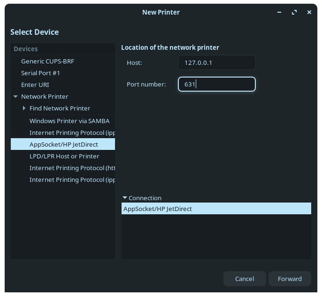Choose Enter URI option
The width and height of the screenshot is (322, 297).
pos(35,85)
